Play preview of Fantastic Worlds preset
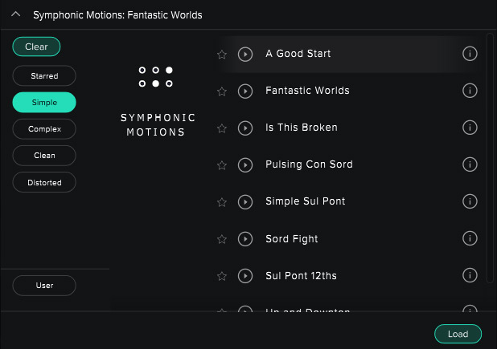Screen dimensions: 497x349 tap(246, 91)
